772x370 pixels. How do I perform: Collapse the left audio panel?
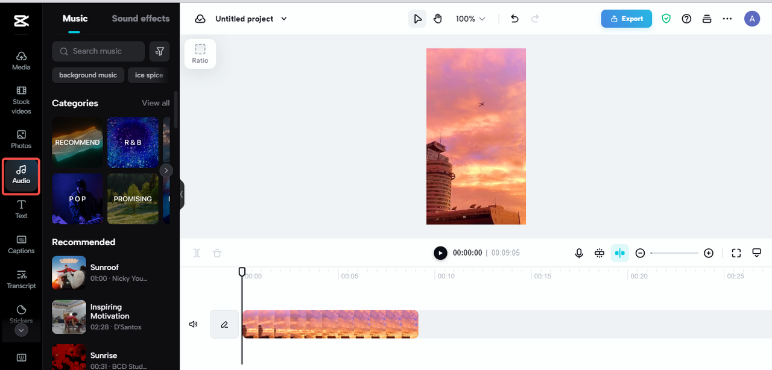[182, 195]
